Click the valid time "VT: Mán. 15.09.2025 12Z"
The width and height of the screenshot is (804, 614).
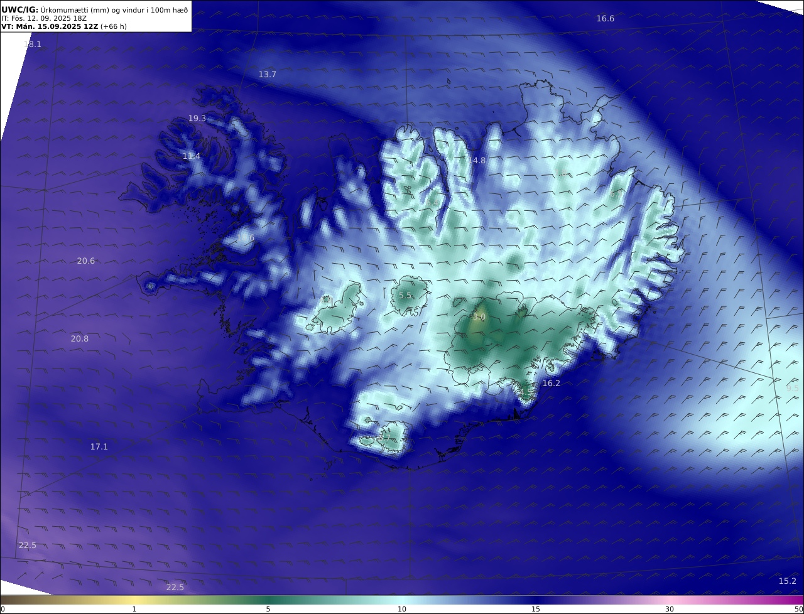tap(50, 26)
